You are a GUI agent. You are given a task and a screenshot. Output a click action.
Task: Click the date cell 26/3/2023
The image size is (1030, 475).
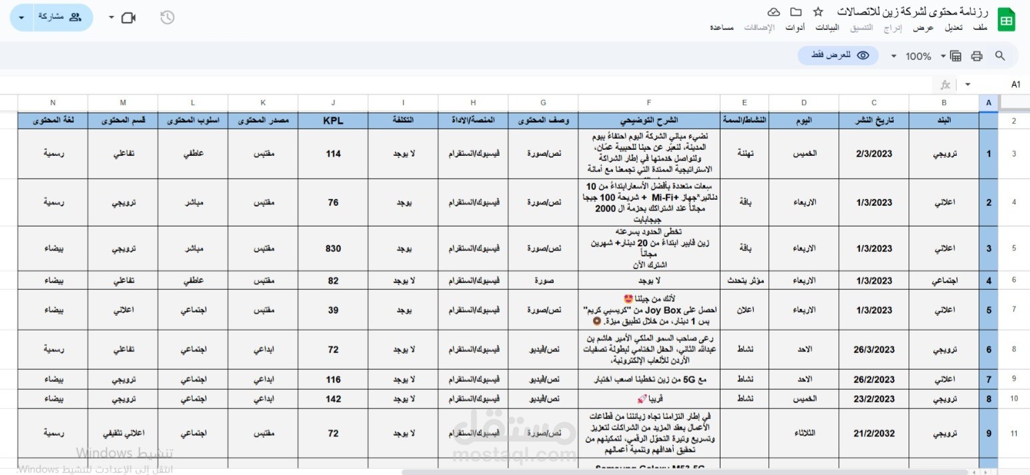(x=874, y=350)
